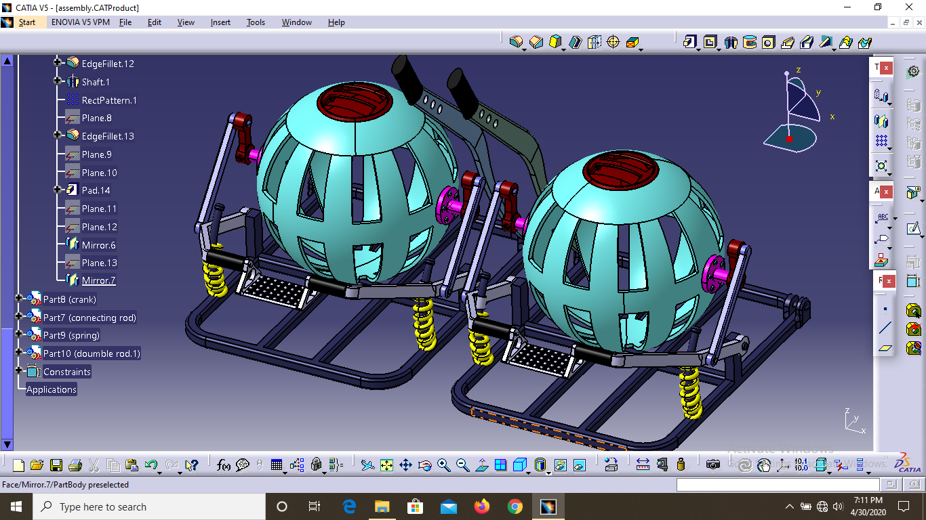The width and height of the screenshot is (926, 520).
Task: Capture the view with the camera icon
Action: point(712,465)
